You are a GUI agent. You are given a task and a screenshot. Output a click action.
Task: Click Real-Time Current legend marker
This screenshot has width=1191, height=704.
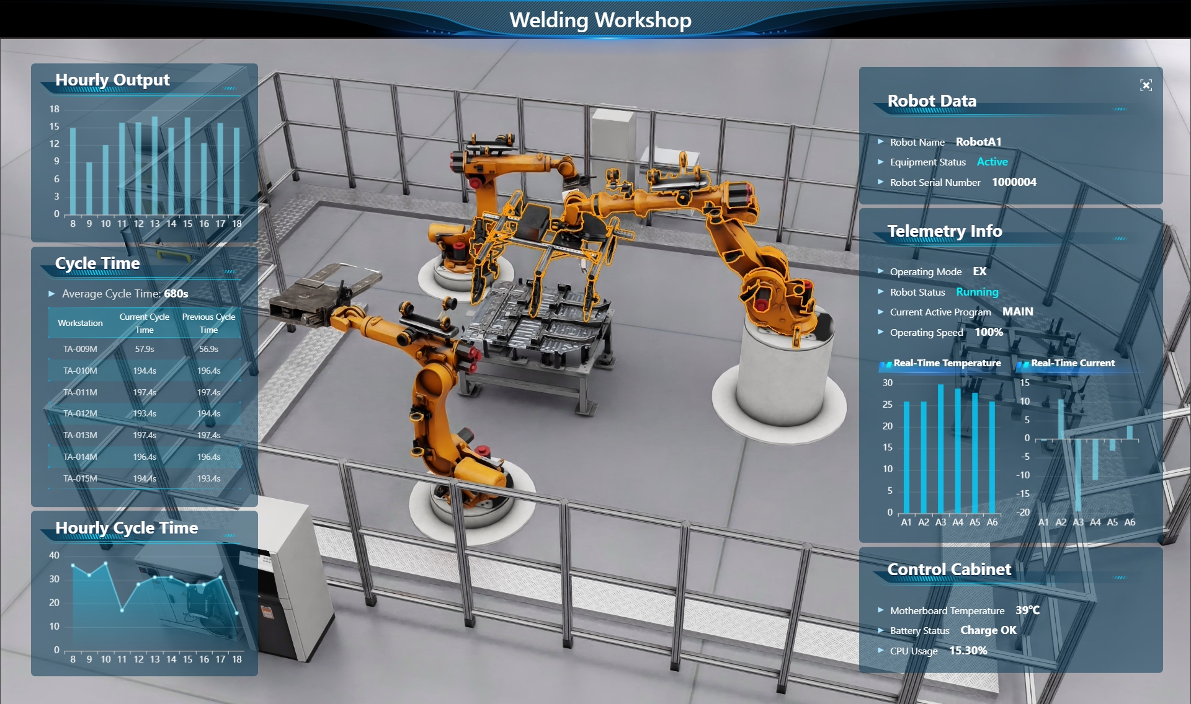1022,364
